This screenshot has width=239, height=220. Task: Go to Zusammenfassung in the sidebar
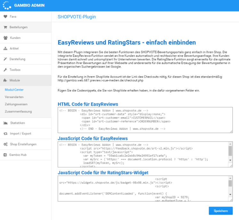coord(18,111)
